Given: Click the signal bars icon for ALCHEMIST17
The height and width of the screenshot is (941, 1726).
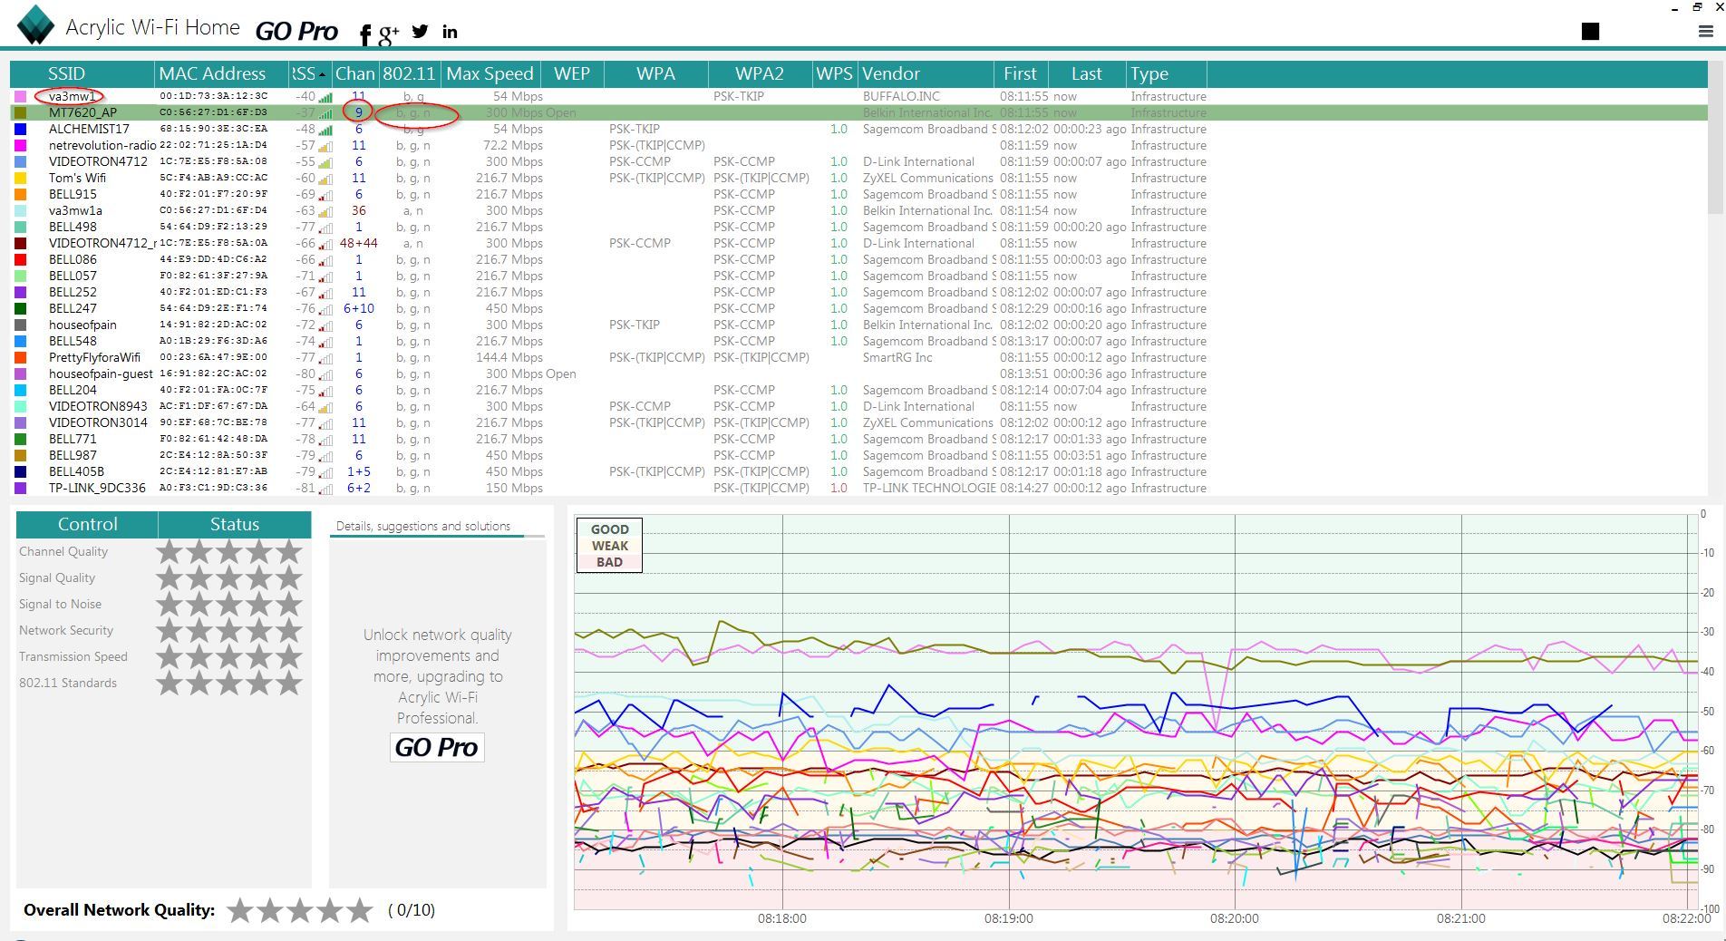Looking at the screenshot, I should coord(325,130).
